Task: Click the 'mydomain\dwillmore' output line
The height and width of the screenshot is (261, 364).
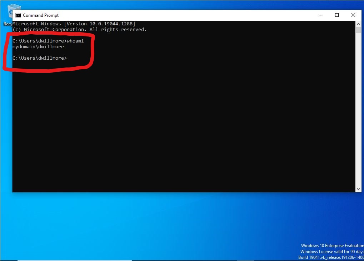Action: point(38,47)
